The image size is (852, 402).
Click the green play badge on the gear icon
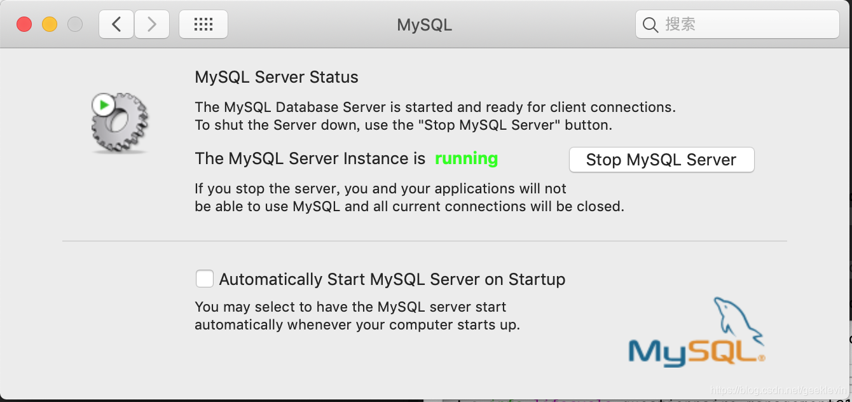click(102, 105)
